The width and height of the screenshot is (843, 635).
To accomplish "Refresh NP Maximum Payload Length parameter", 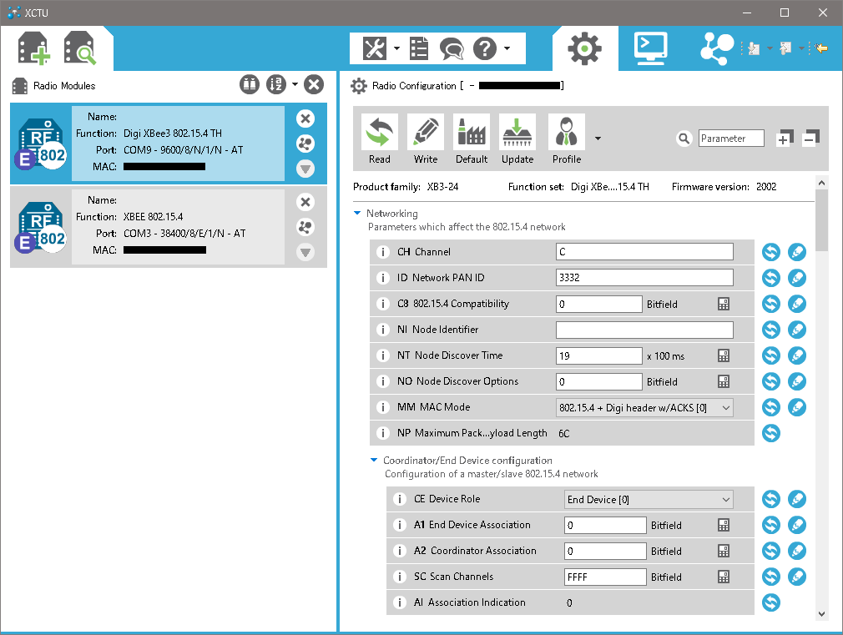I will click(771, 433).
